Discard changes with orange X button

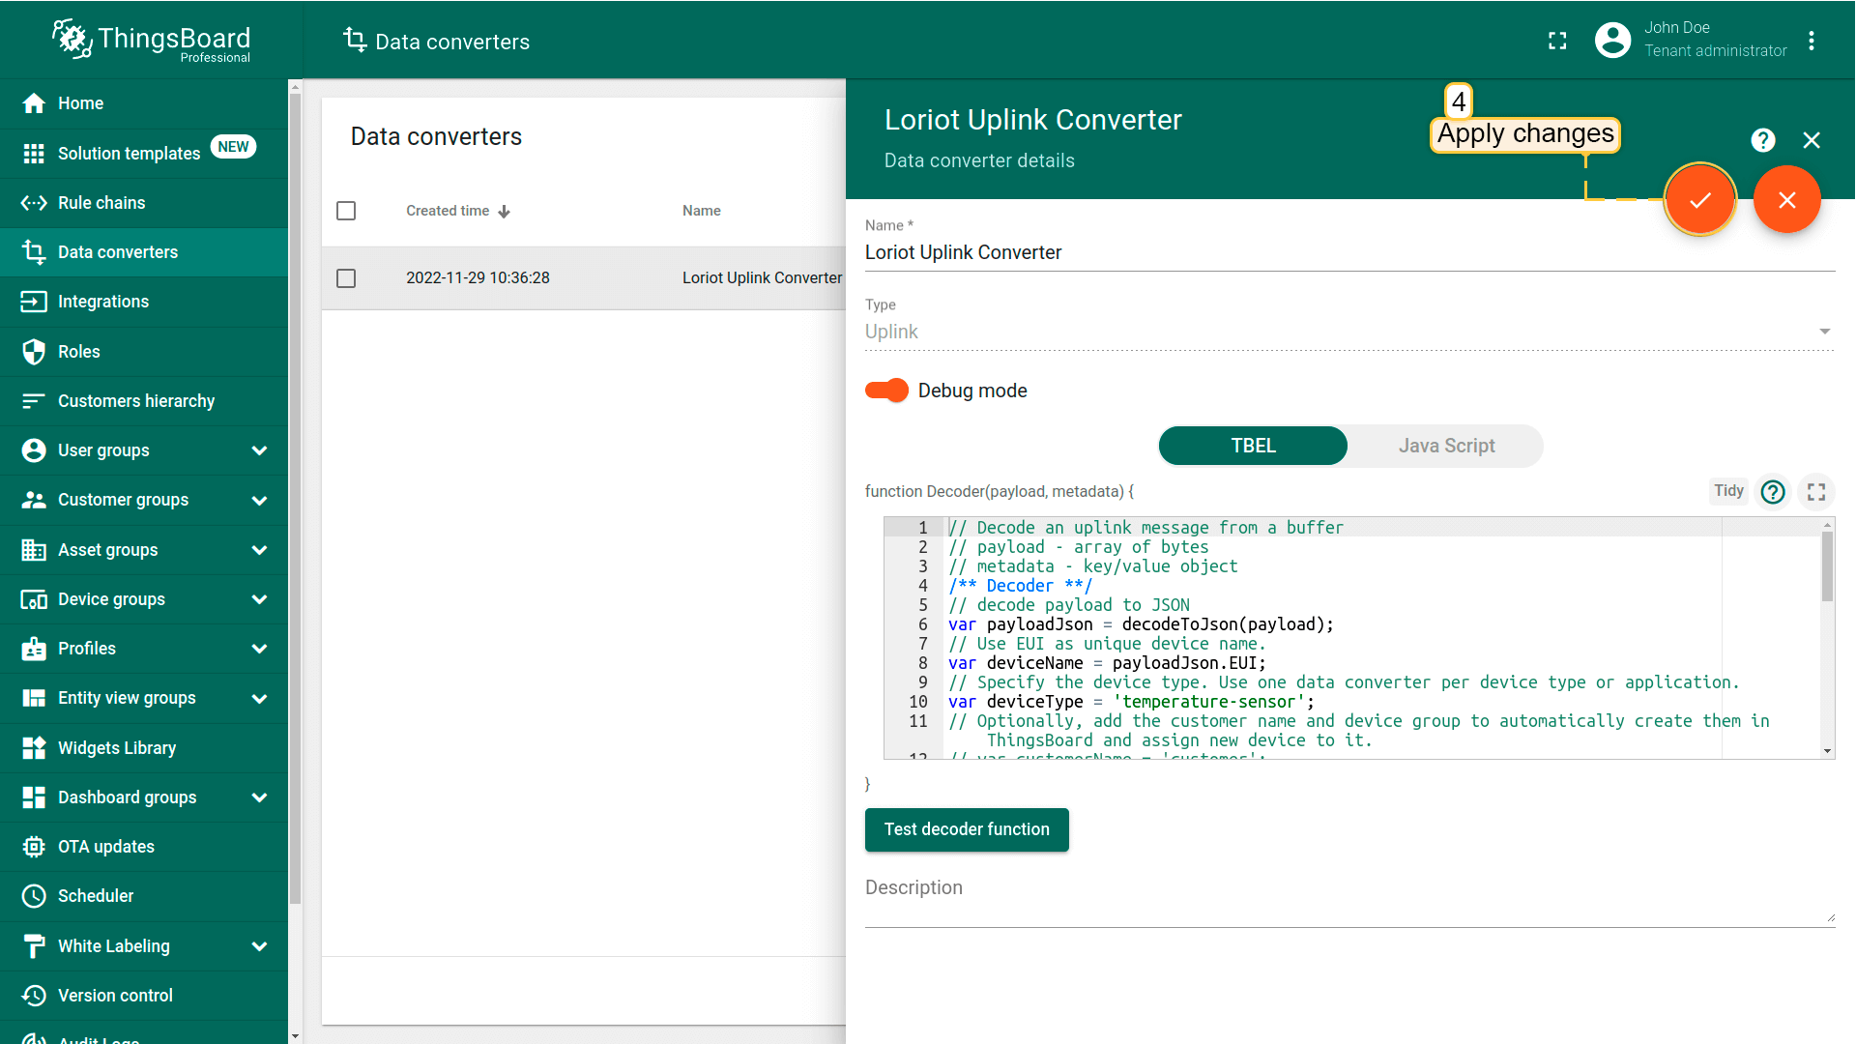pyautogui.click(x=1787, y=200)
